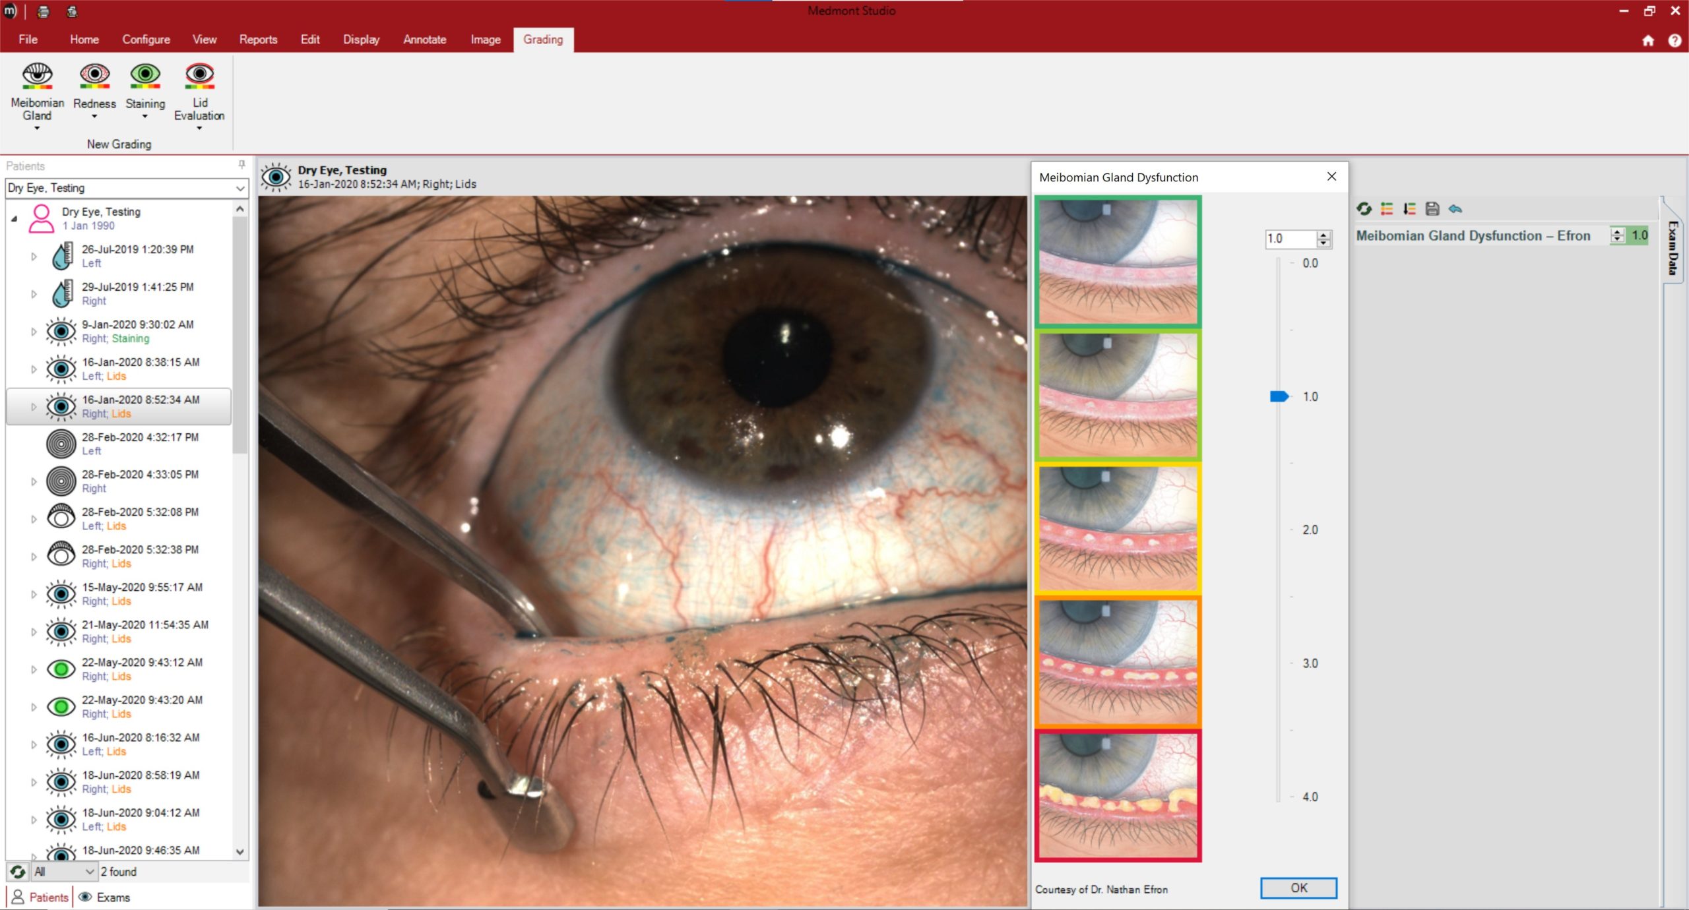Open the All filter dropdown
The height and width of the screenshot is (910, 1689).
click(64, 872)
